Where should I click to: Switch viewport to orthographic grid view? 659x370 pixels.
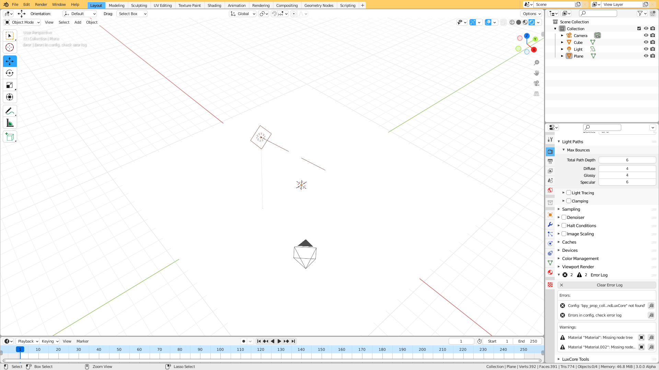tap(536, 94)
